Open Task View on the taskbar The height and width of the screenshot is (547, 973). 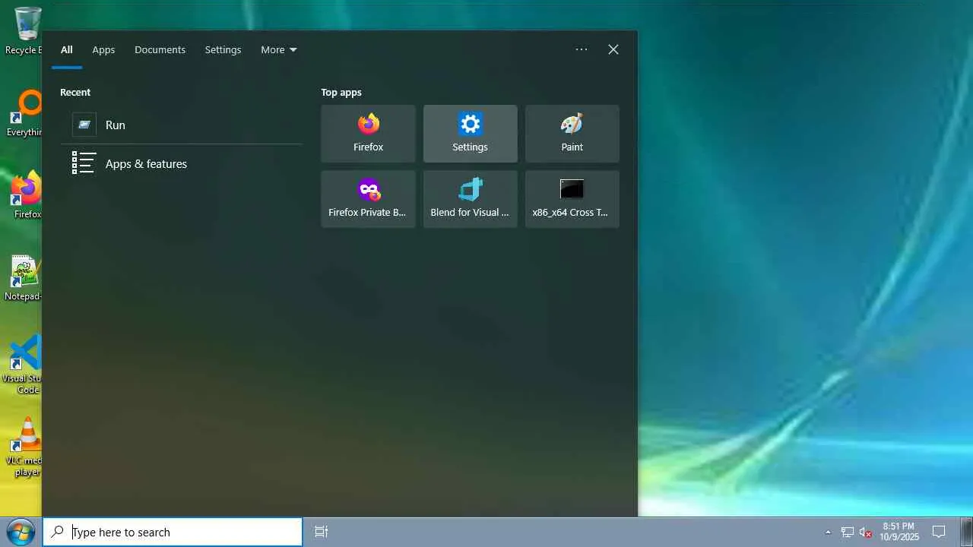tap(322, 532)
